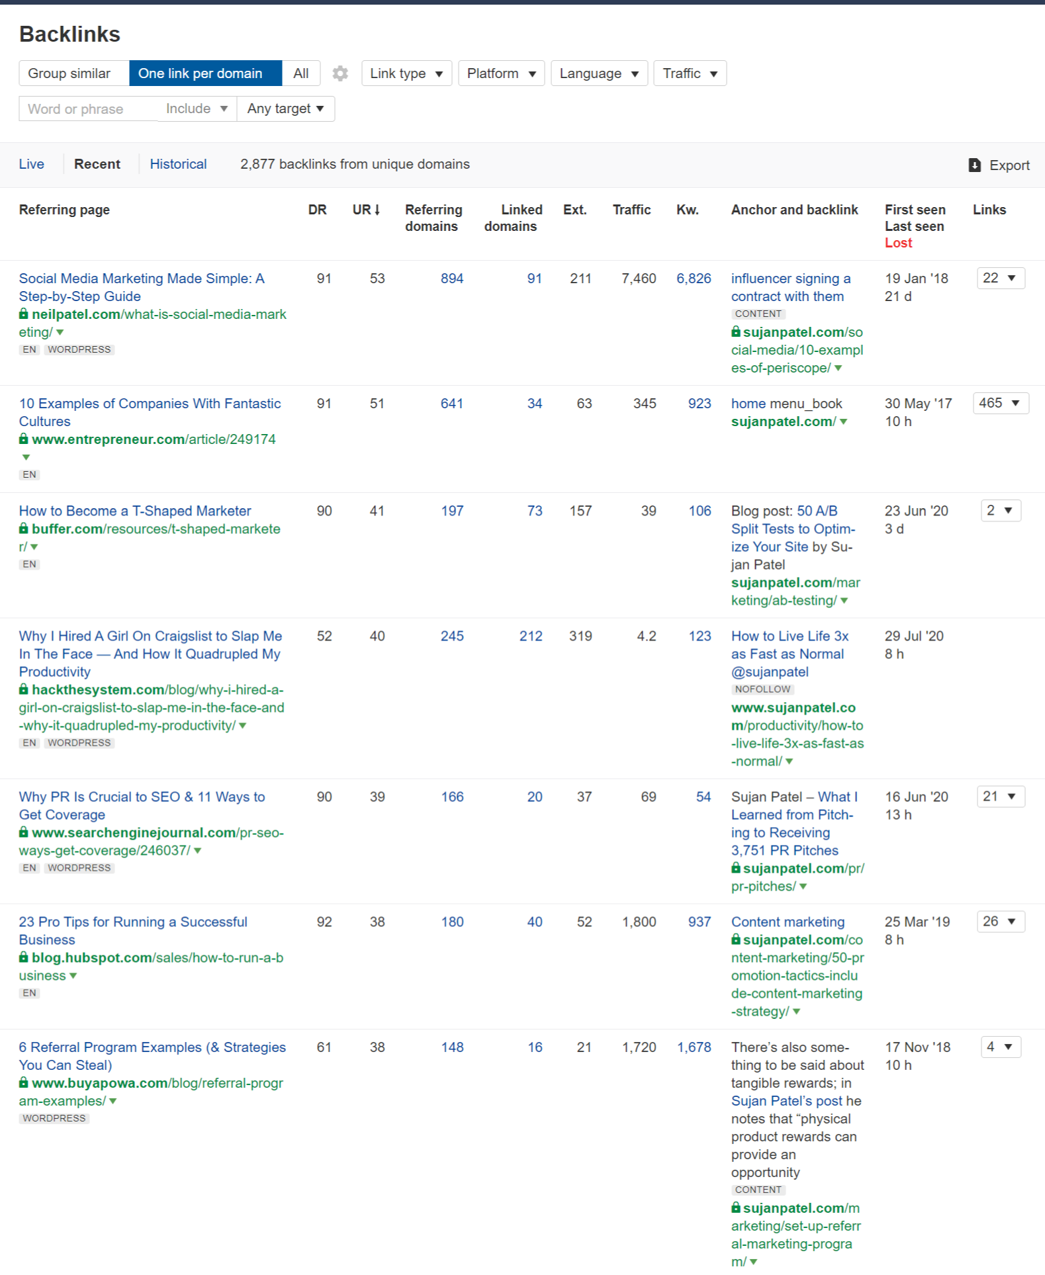Click the neilpatel.com green lock icon
This screenshot has height=1275, width=1045.
24,314
